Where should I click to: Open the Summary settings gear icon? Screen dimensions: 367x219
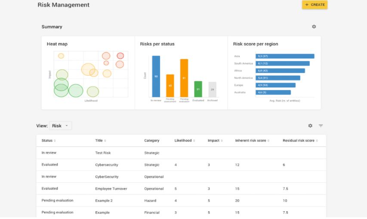click(314, 27)
